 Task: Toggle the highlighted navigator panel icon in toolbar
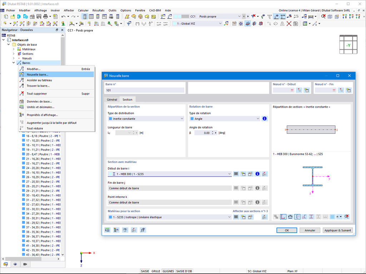(x=85, y=16)
